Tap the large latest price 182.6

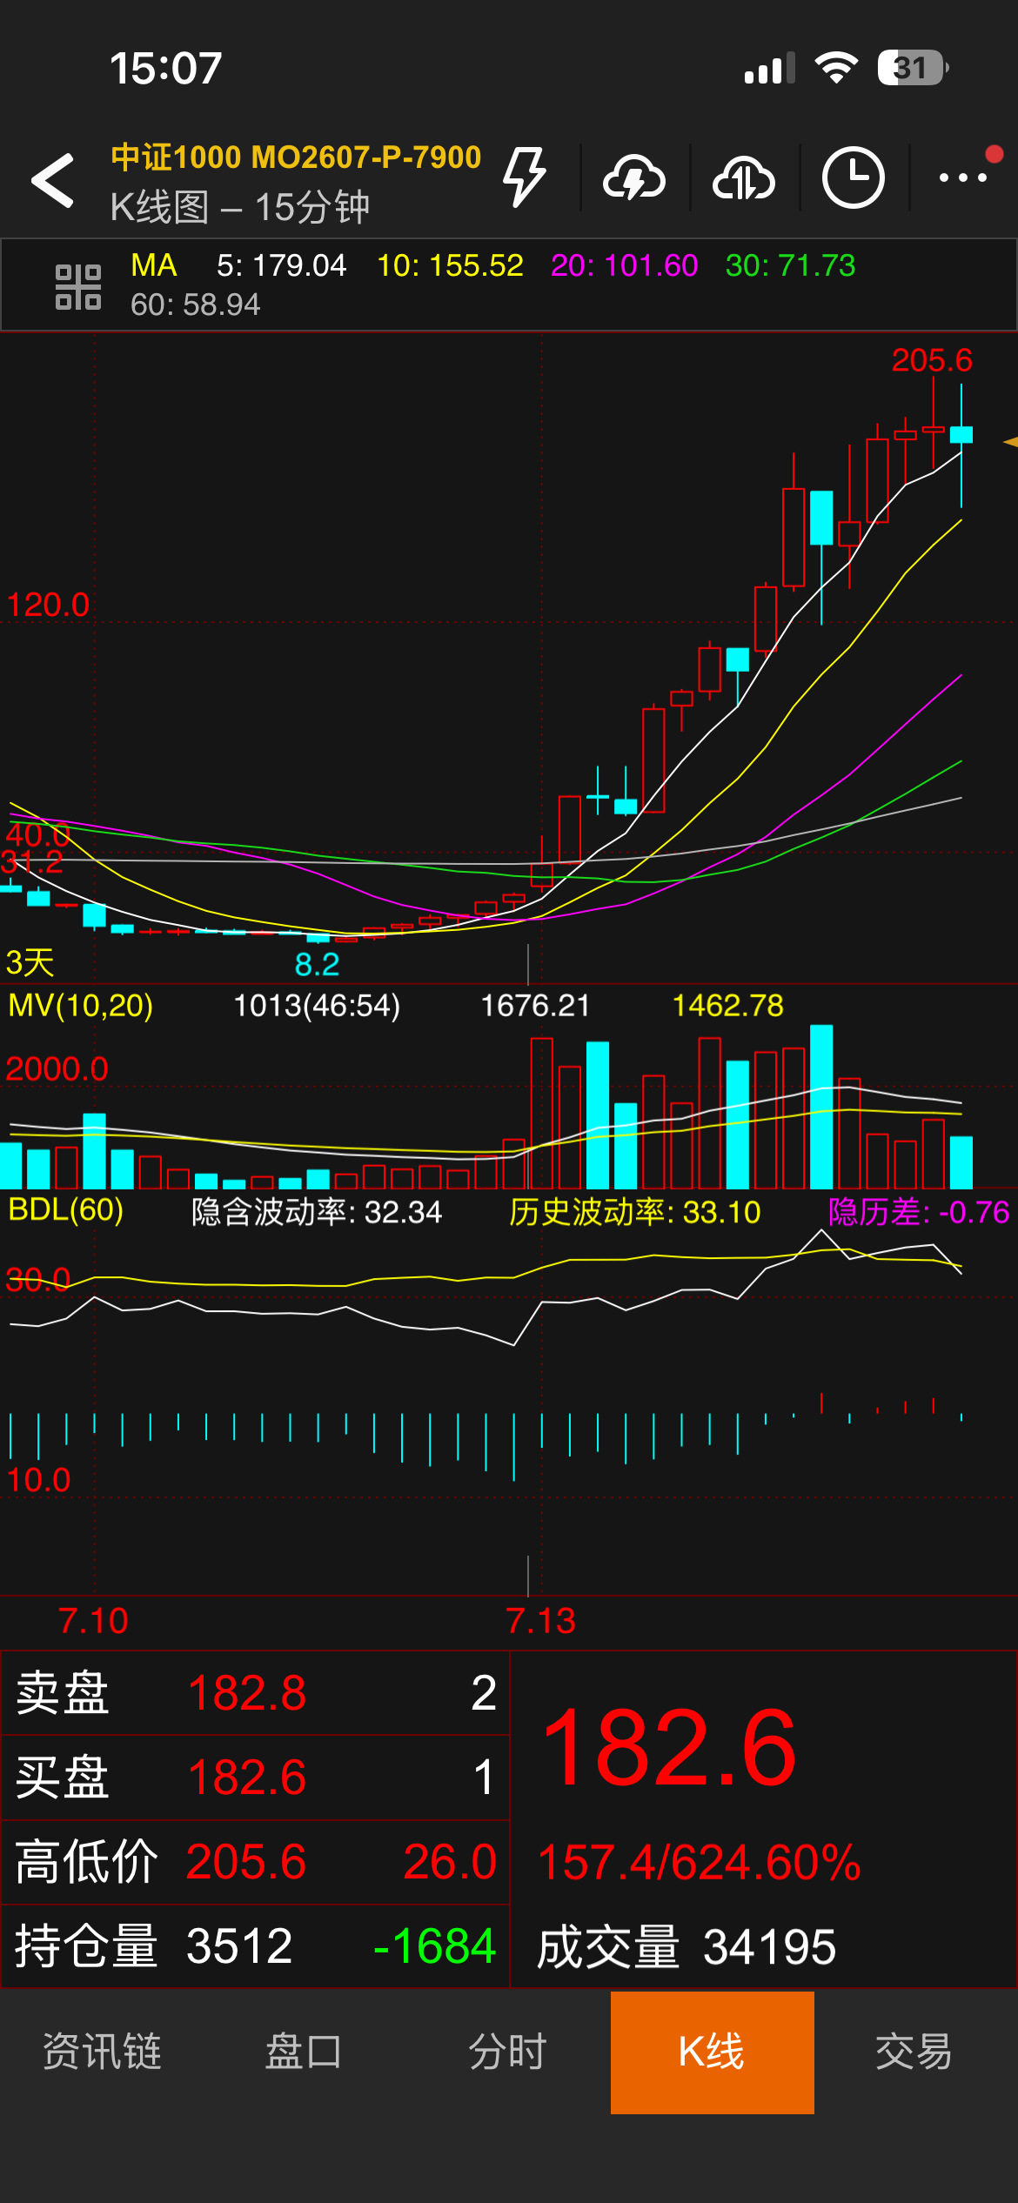[668, 1747]
